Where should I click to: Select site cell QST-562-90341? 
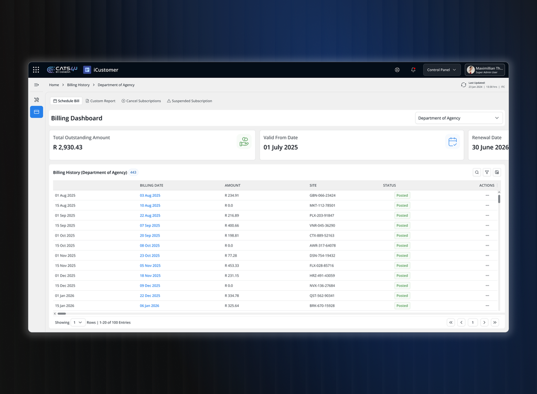click(322, 296)
